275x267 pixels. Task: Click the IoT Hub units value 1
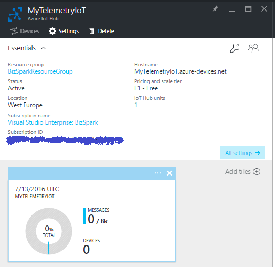click(136, 105)
